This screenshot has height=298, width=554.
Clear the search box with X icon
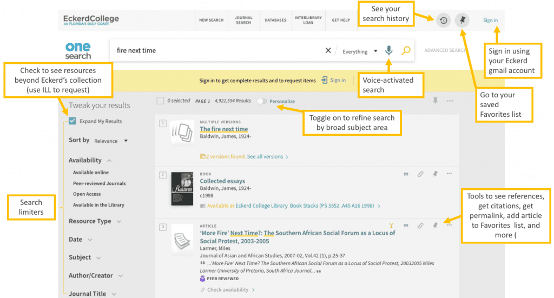[x=328, y=50]
